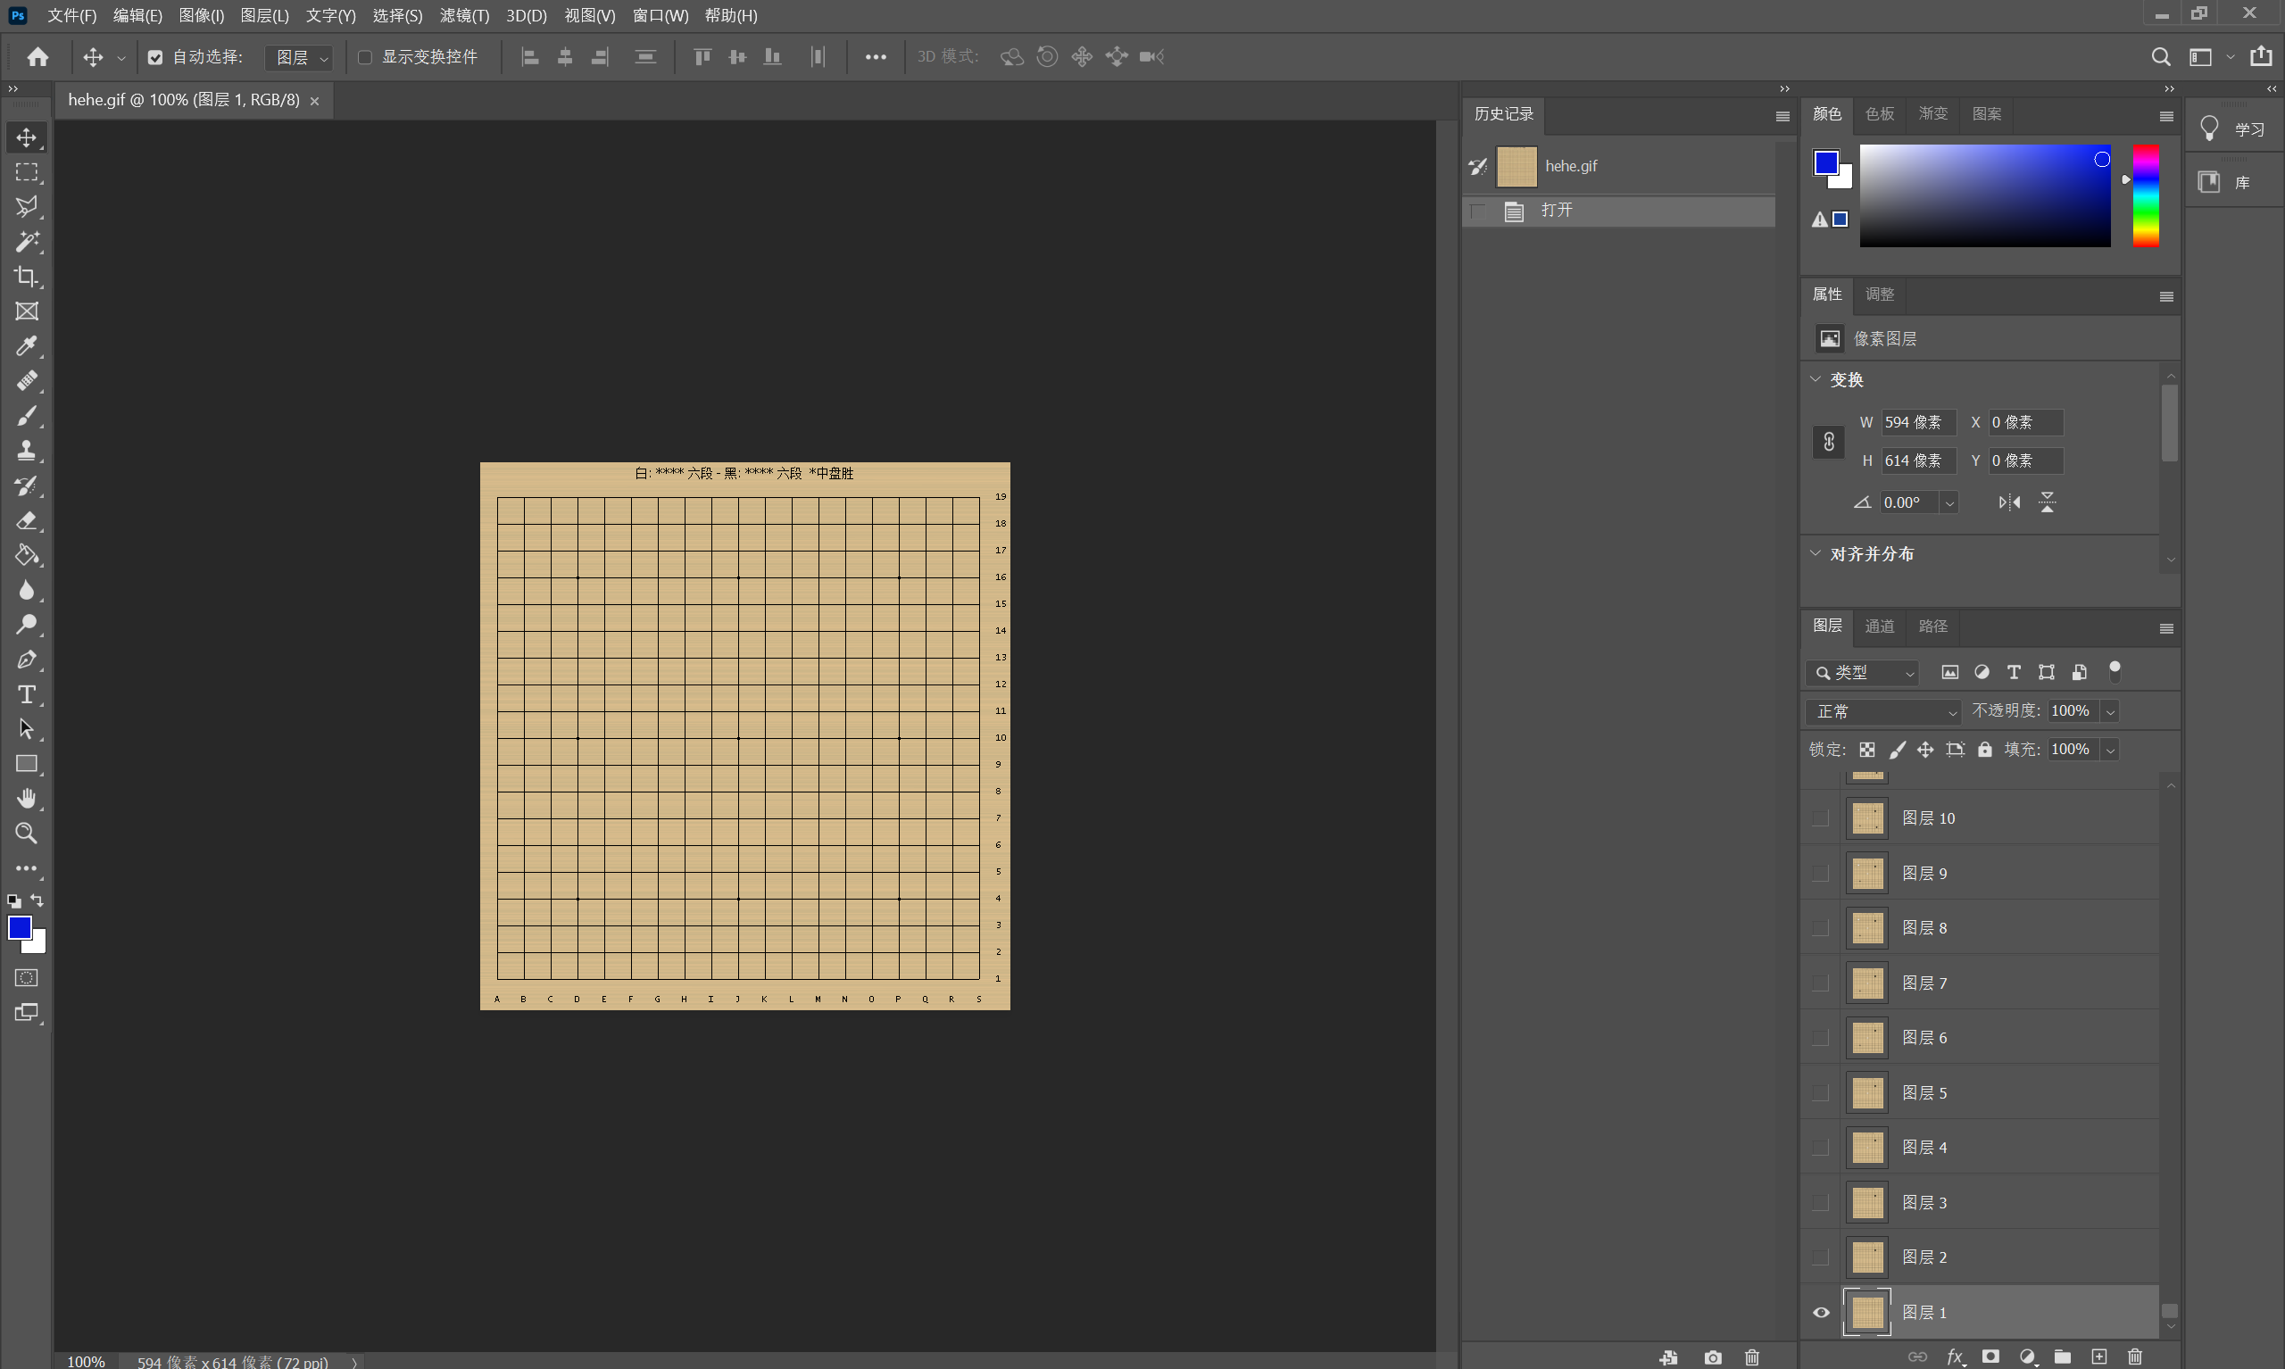This screenshot has height=1369, width=2285.
Task: Select the Crop tool
Action: pyautogui.click(x=27, y=277)
